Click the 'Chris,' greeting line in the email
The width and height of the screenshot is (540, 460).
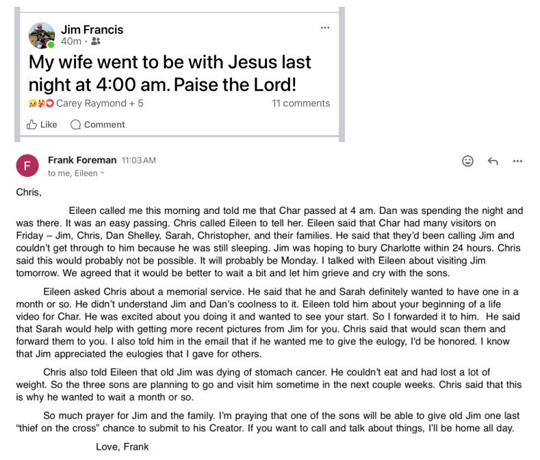tap(29, 192)
